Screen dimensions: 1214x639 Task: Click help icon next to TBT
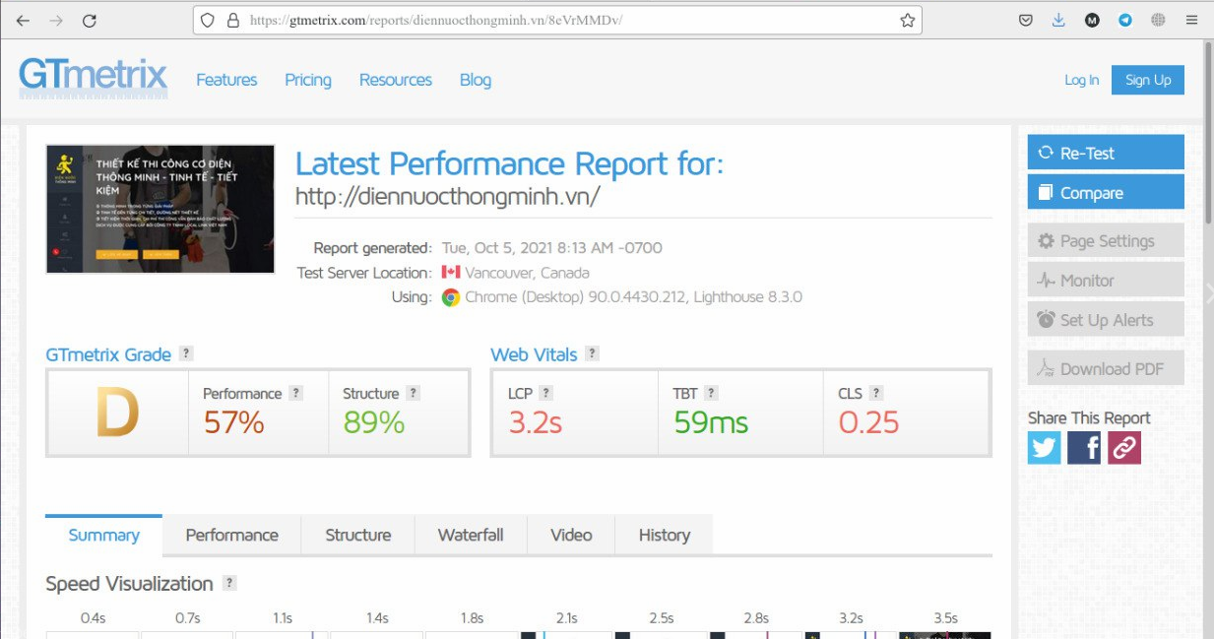coord(711,392)
